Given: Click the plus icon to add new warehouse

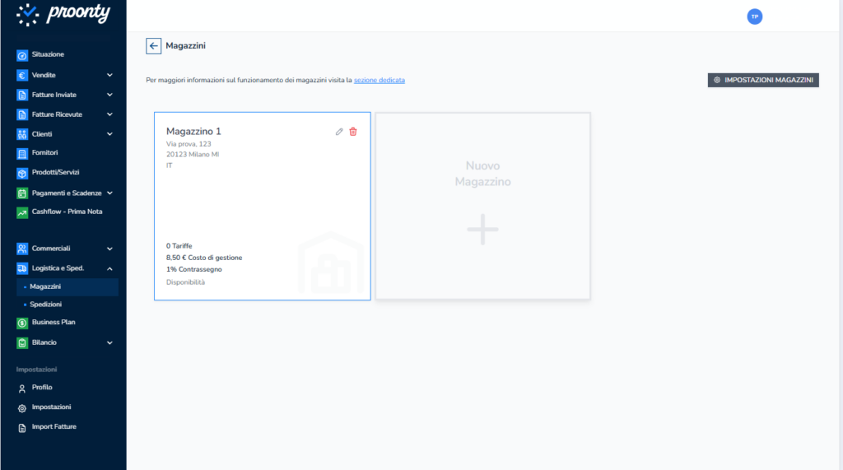Looking at the screenshot, I should pos(482,230).
